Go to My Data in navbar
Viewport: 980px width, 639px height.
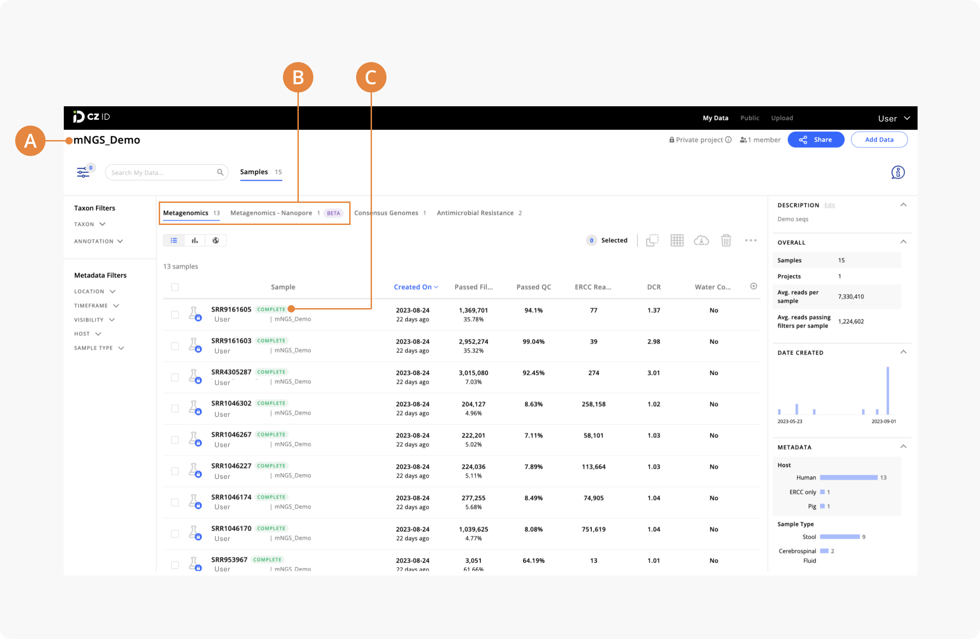715,118
